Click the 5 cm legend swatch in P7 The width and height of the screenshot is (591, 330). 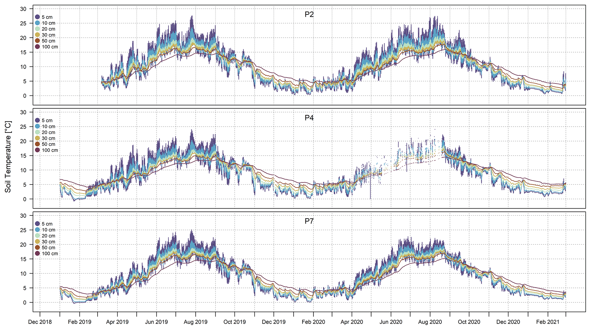37,224
